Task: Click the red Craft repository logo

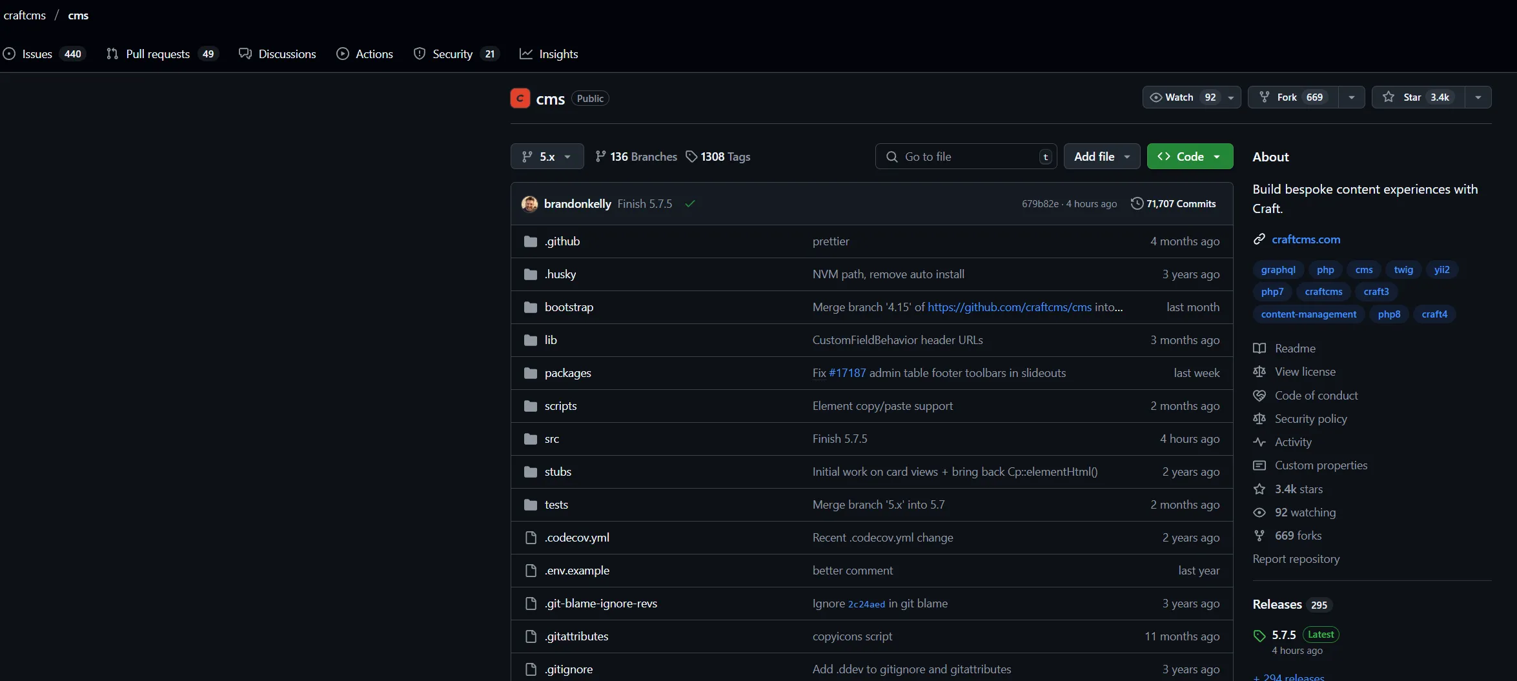Action: pos(520,98)
